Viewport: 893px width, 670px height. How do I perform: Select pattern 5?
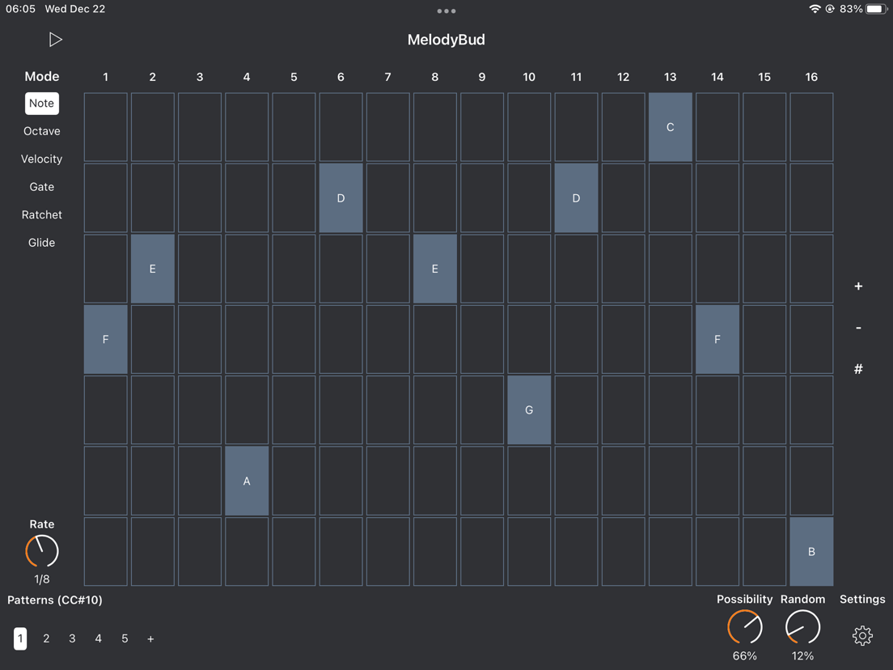(125, 638)
